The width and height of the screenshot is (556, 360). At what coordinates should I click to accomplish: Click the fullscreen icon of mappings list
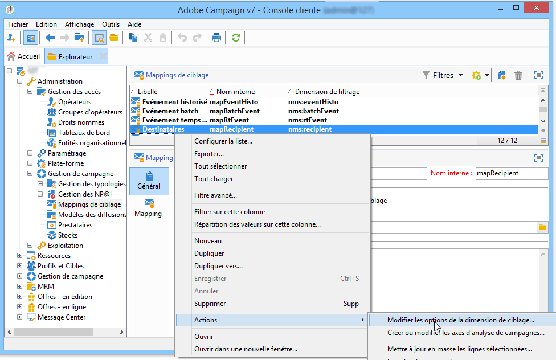(539, 75)
